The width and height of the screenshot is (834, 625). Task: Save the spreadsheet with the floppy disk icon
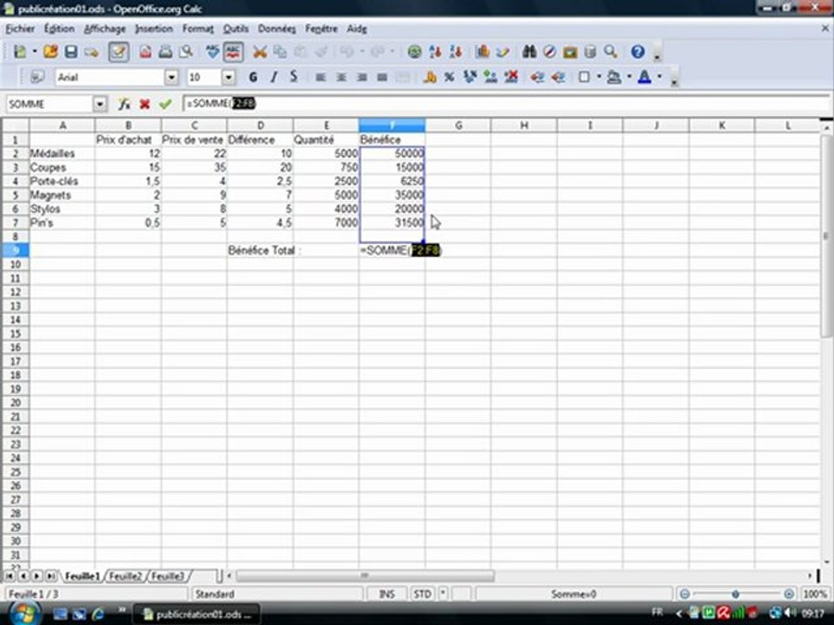pyautogui.click(x=70, y=51)
